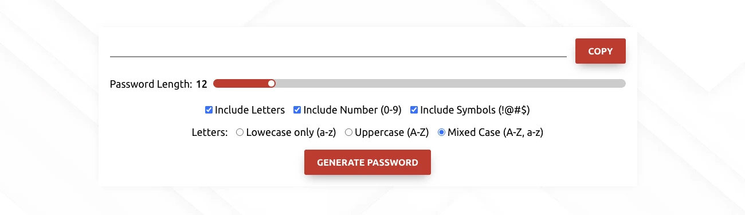Click the GENERATE PASSWORD button
Image resolution: width=745 pixels, height=215 pixels.
tap(367, 162)
